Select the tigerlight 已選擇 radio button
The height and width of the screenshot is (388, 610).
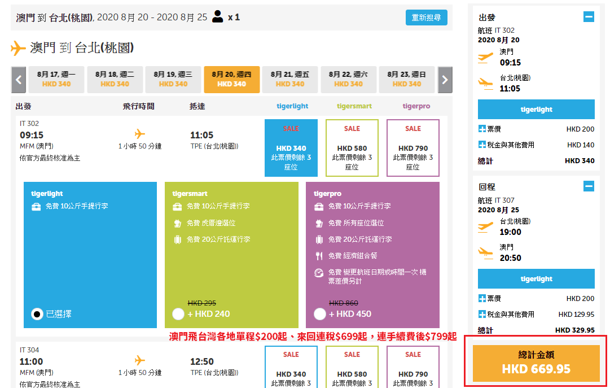[x=37, y=314]
